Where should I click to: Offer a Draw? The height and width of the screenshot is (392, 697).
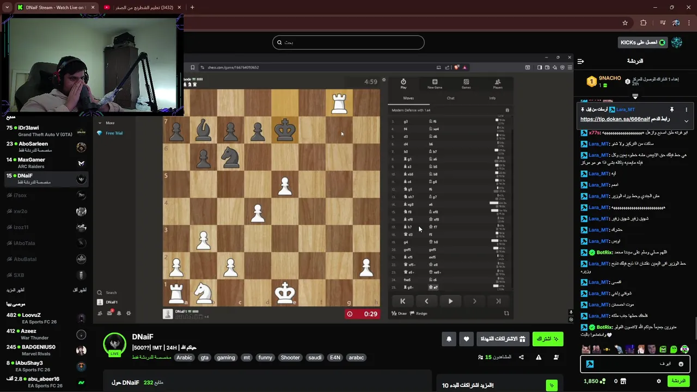pos(399,314)
